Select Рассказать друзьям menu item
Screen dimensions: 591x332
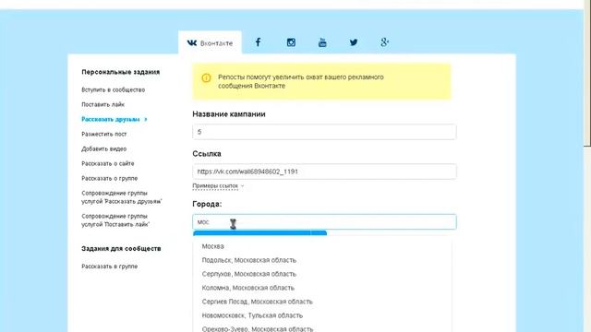(115, 119)
